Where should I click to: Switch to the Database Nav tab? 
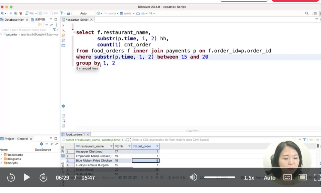14,20
